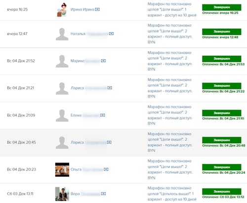Viewport: 247px width, 203px height.
Task: Open Наталья's user profile link
Action: (89, 34)
